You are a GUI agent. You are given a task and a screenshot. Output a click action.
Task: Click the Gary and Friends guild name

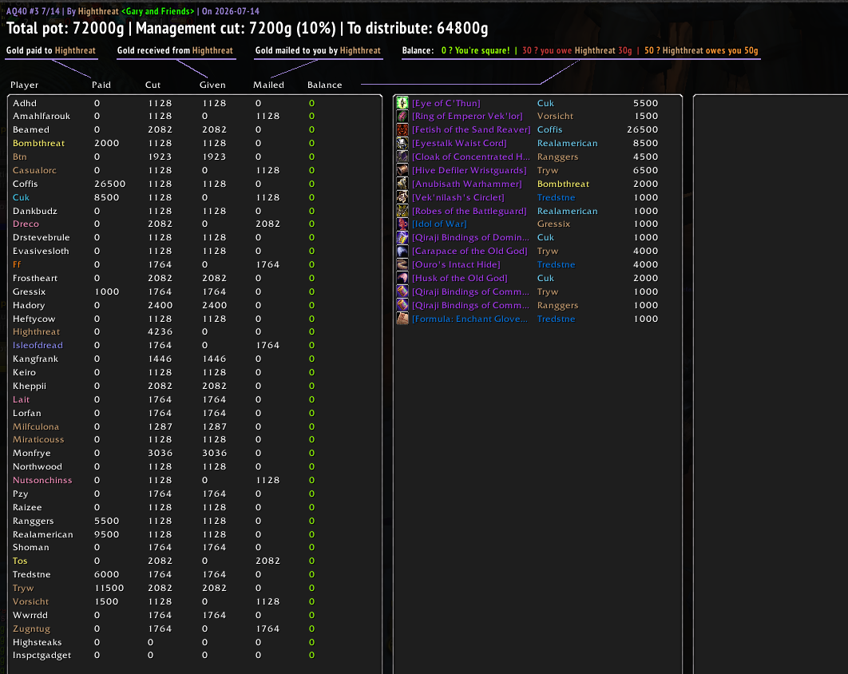click(x=157, y=11)
